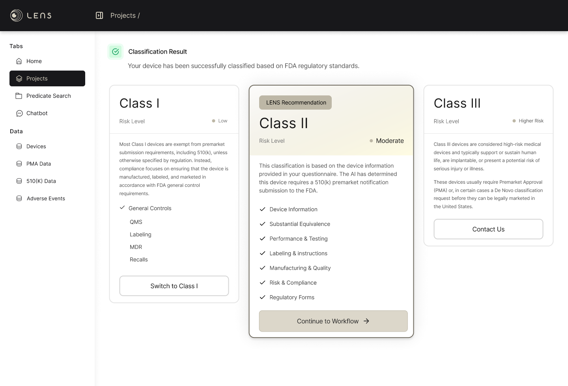Open the Chatbot speech bubble icon
Screen dimensions: 568x386
[x=19, y=113]
